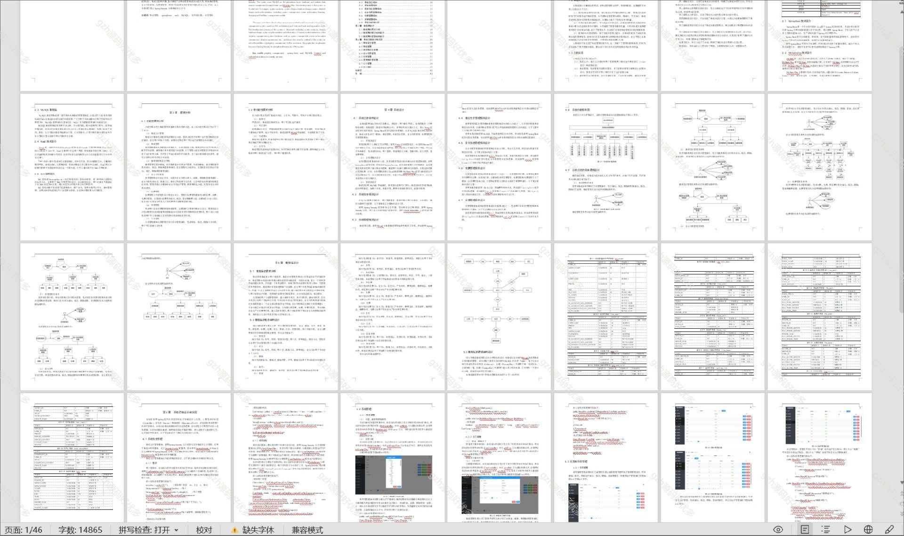Click the pen writing mode icon

tap(889, 529)
